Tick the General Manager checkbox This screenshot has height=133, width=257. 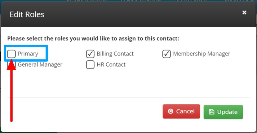[11, 64]
